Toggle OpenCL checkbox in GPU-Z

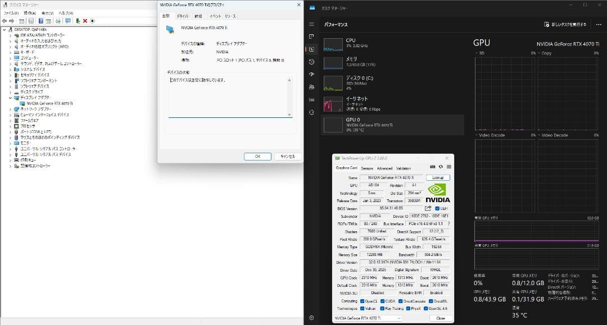pyautogui.click(x=362, y=301)
